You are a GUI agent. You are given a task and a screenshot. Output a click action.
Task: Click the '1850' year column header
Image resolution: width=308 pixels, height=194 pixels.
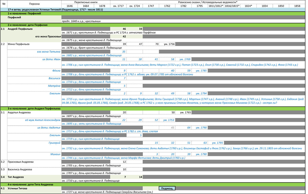(x=281, y=6)
